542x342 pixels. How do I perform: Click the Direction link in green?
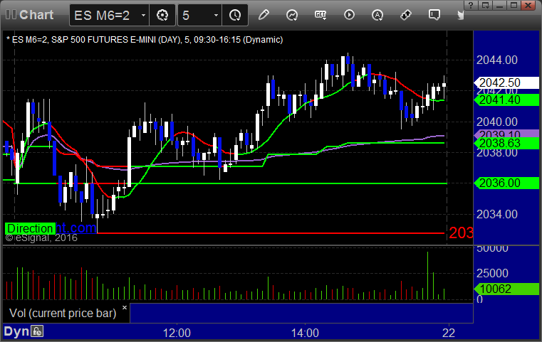coord(30,228)
